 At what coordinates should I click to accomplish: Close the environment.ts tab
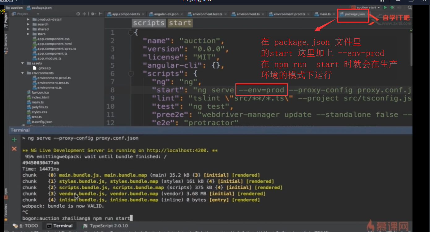coord(263,14)
